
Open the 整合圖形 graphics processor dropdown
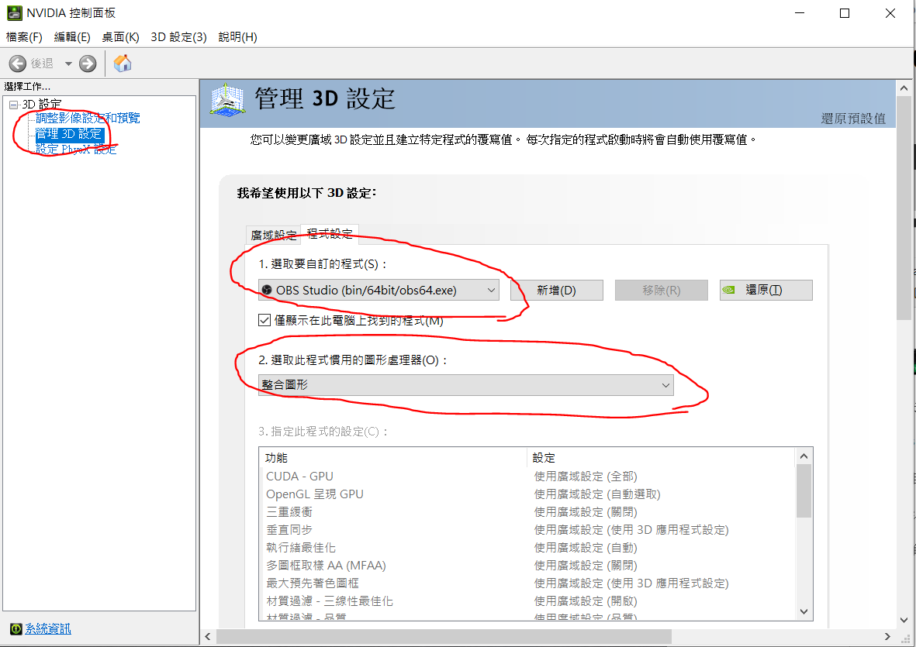(465, 385)
